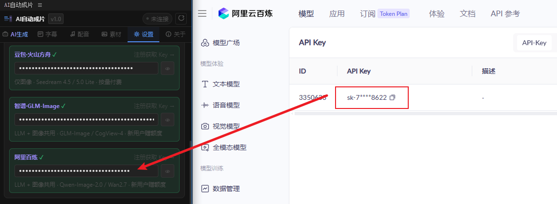The height and width of the screenshot is (204, 557).
Task: Show the 豆包·火山方舟 key with eye icon
Action: pyautogui.click(x=168, y=68)
